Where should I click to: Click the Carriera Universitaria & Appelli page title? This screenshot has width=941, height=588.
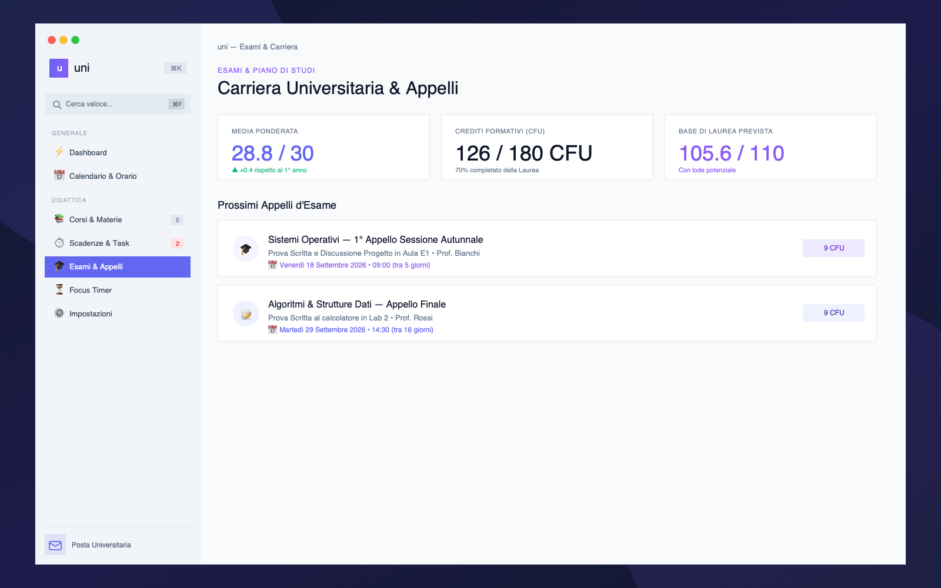click(x=338, y=88)
